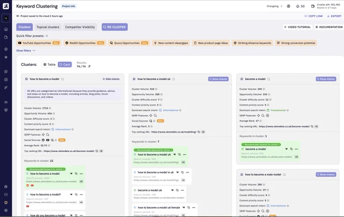The height and width of the screenshot is (217, 344).
Task: Click info icon next to Cluster Volume: 1710
Action: pos(50,108)
